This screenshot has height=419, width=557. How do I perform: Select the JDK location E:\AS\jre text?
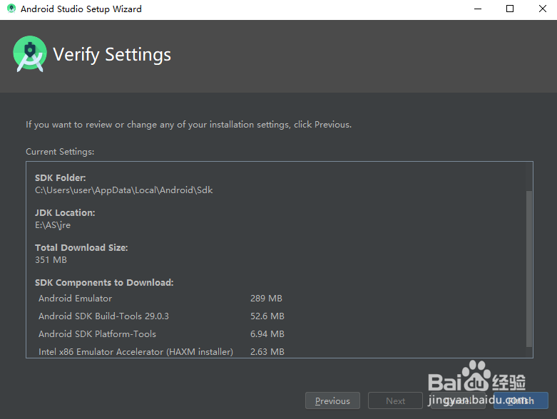pos(53,225)
